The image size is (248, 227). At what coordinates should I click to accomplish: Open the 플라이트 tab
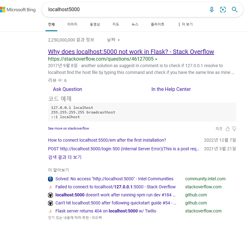pos(158,24)
